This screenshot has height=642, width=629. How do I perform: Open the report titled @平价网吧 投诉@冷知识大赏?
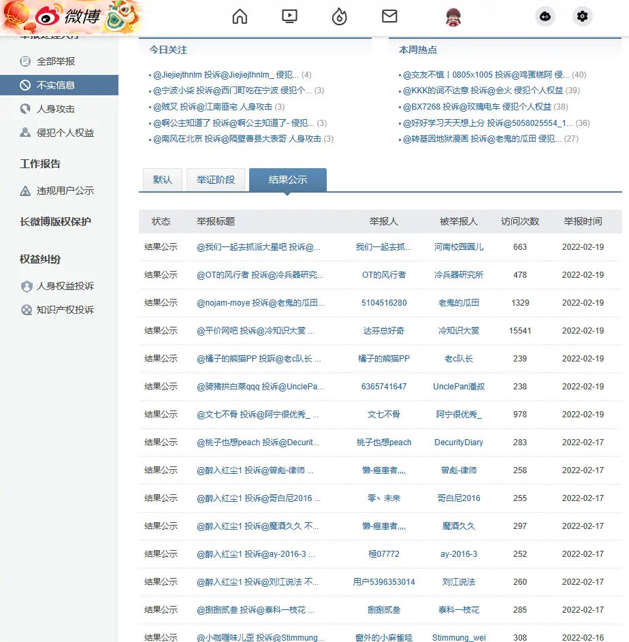point(255,331)
